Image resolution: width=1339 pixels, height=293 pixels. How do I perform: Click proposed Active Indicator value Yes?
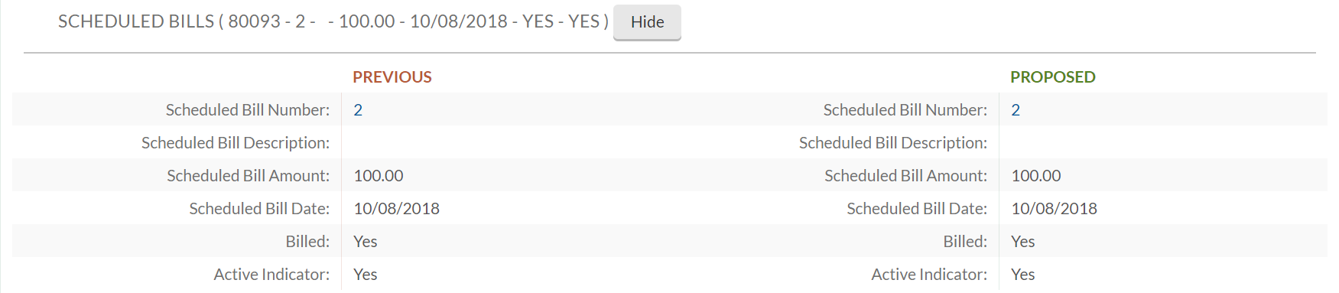tap(1023, 275)
